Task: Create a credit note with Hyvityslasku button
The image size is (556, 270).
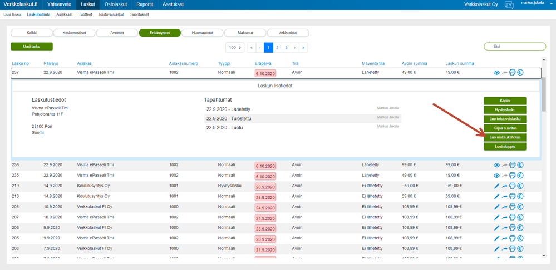Action: (505, 109)
